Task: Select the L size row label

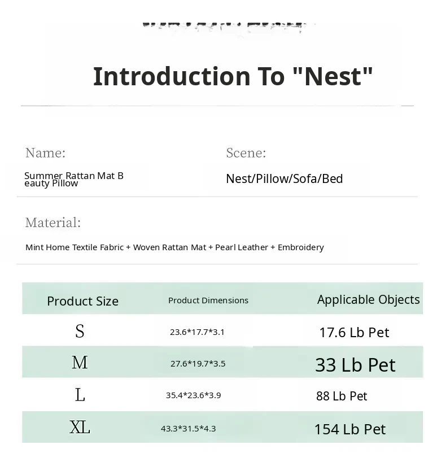Action: pos(80,395)
